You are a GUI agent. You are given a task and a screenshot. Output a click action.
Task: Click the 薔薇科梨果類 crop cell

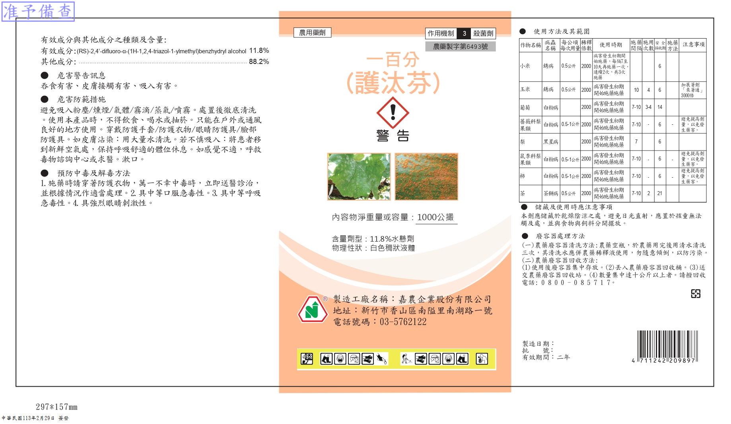(531, 124)
